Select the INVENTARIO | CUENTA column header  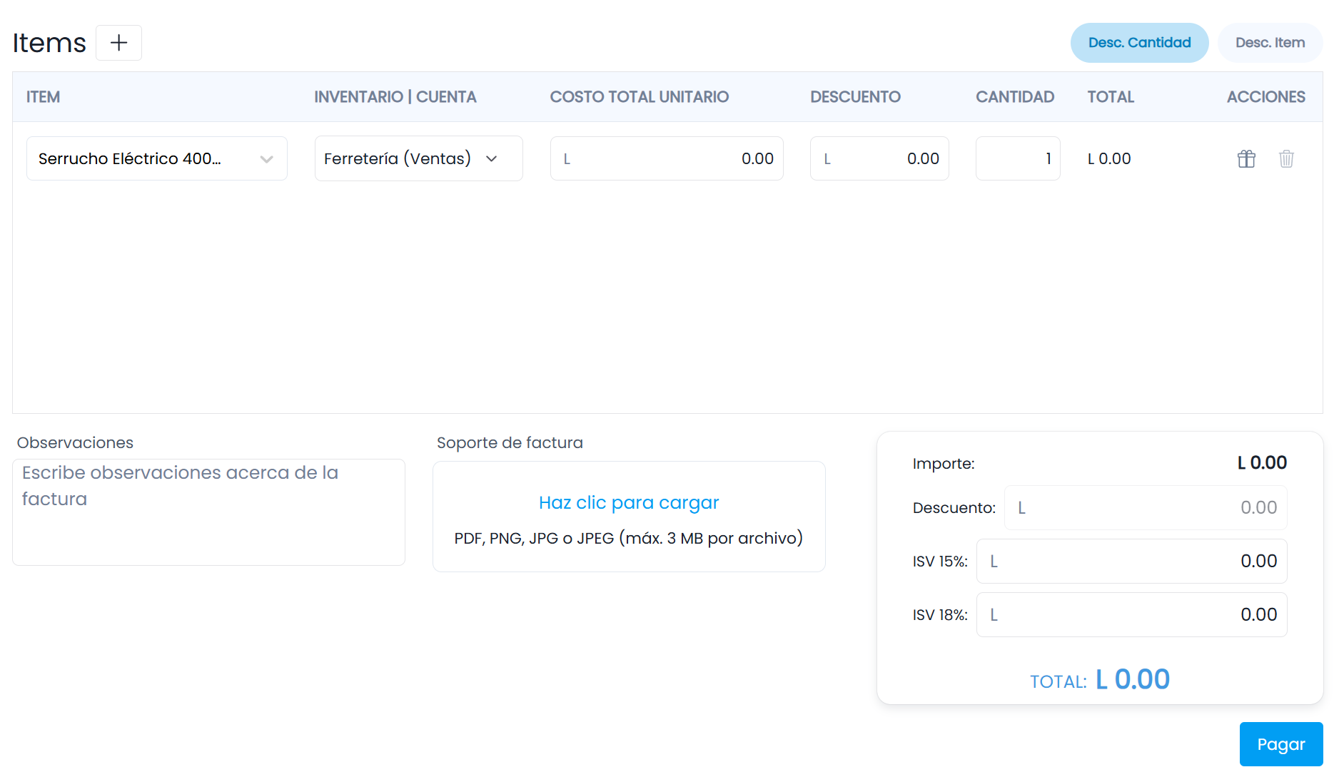395,97
